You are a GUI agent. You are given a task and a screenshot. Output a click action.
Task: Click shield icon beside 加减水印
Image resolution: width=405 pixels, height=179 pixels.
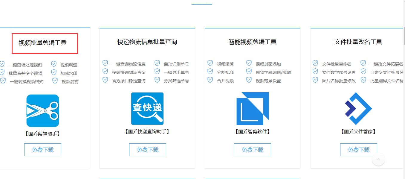[x=54, y=72]
